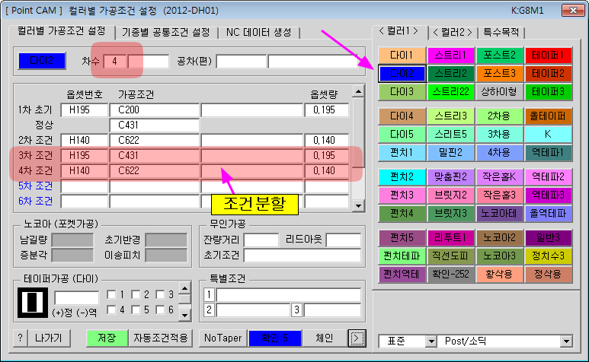Screen dimensions: 589x362
Task: Check taper checkbox 5
Action: click(x=136, y=310)
